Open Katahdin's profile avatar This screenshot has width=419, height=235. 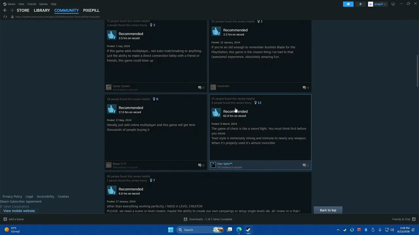point(213,87)
